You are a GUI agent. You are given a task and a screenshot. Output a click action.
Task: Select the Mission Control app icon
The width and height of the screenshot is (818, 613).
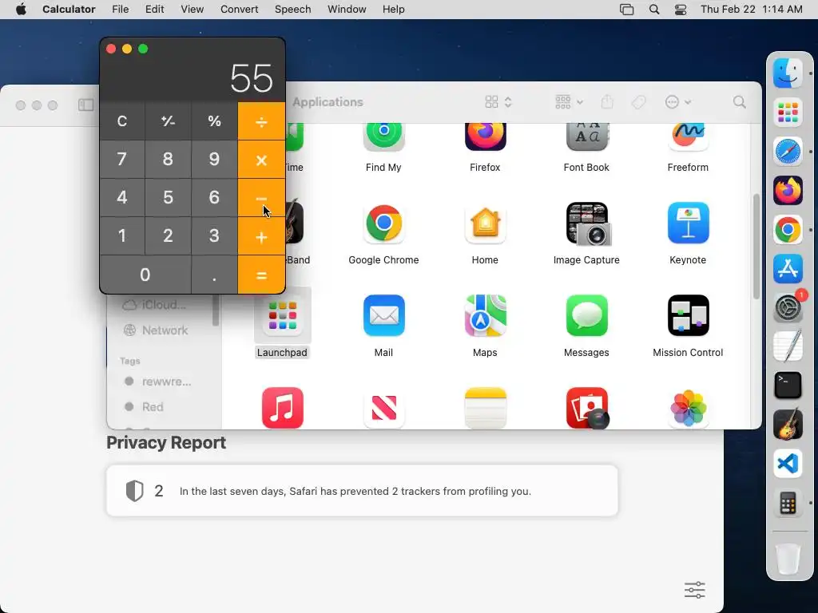(688, 316)
